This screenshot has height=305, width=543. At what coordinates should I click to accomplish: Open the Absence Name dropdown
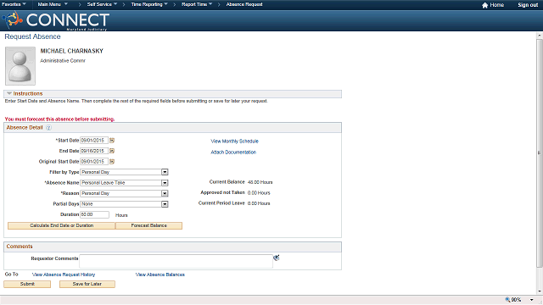(x=165, y=183)
